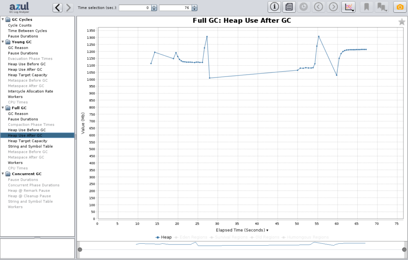Image resolution: width=408 pixels, height=260 pixels.
Task: Select Heap Use Before GC under Full GC
Action: 27,130
